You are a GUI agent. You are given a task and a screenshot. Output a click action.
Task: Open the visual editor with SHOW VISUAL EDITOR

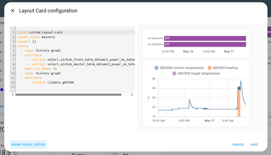(28, 144)
